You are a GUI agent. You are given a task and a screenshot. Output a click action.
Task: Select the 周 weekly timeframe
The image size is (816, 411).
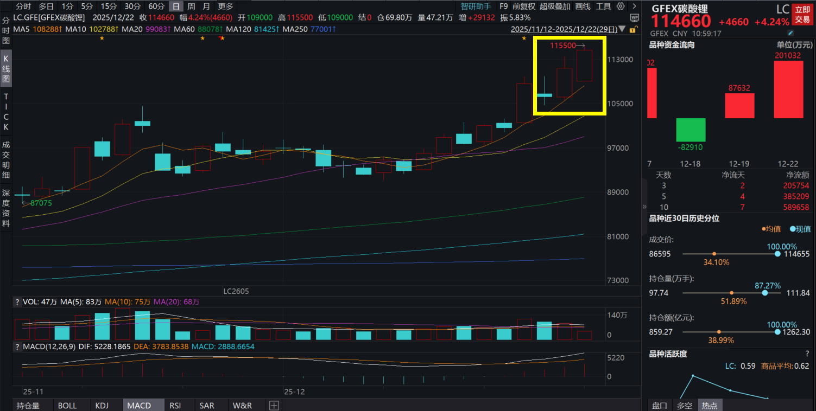(191, 7)
